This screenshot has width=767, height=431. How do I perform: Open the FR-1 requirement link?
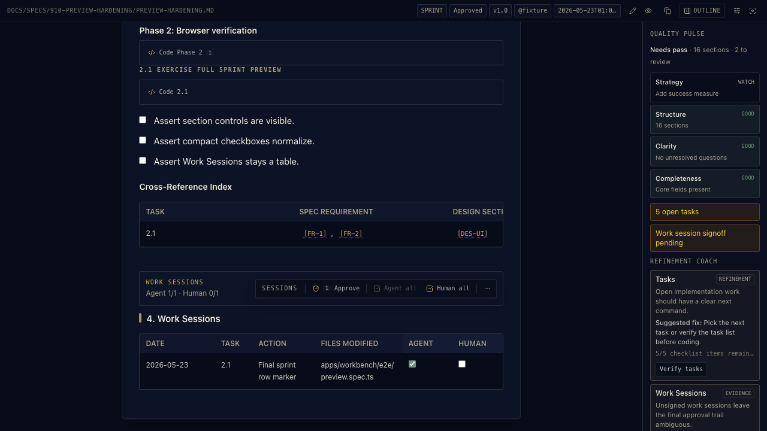[x=315, y=233]
